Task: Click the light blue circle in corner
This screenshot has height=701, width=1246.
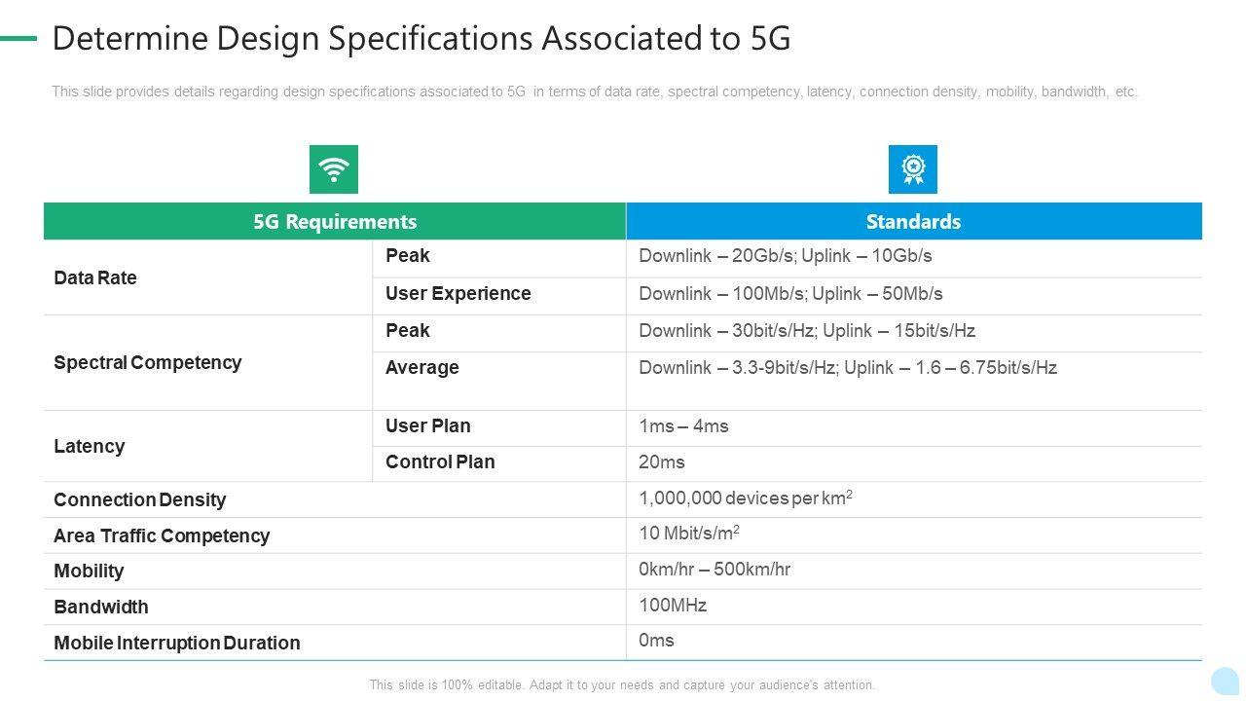Action: click(1226, 681)
